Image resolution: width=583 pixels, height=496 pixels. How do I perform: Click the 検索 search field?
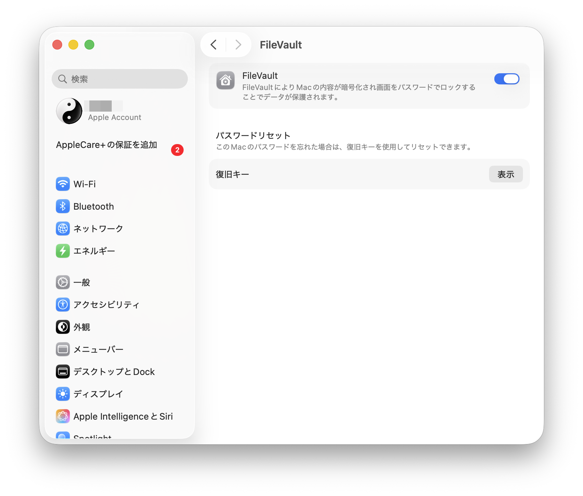(120, 79)
